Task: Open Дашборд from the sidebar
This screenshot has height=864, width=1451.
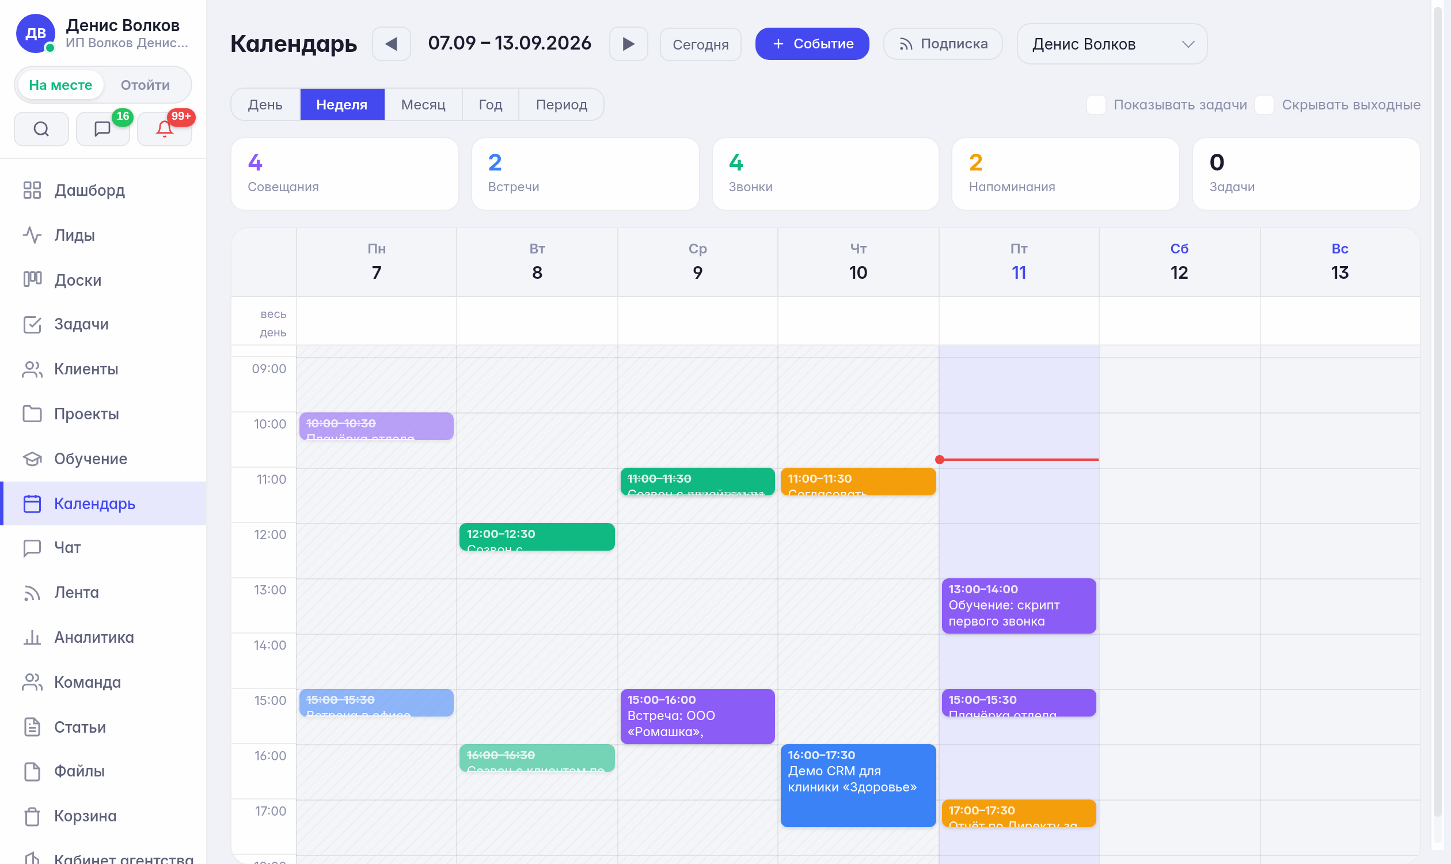Action: 104,191
